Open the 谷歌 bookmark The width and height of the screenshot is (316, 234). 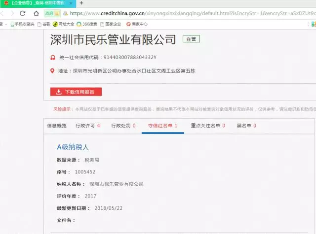[x=43, y=24]
